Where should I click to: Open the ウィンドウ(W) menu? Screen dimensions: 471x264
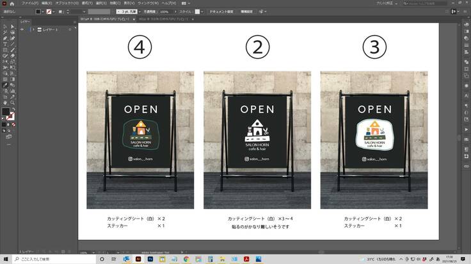[151, 3]
